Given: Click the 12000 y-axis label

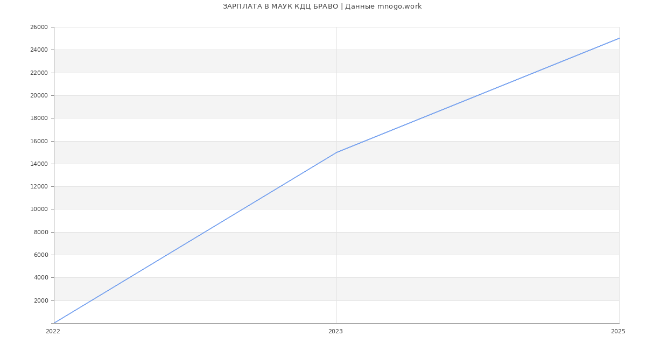Looking at the screenshot, I should (x=39, y=187).
